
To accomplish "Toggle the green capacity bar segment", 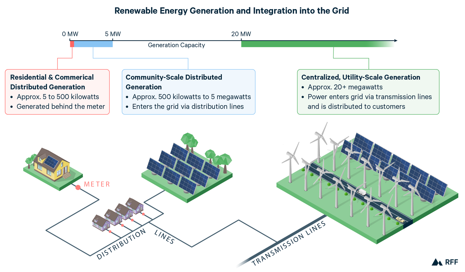I will tap(298, 44).
